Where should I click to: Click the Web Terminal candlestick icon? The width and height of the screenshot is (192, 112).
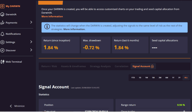2,62
